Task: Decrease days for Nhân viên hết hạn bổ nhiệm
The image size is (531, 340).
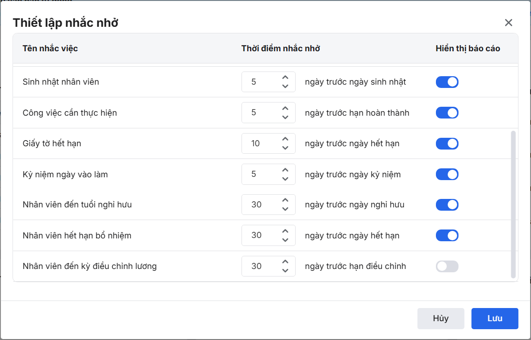Action: pyautogui.click(x=285, y=240)
